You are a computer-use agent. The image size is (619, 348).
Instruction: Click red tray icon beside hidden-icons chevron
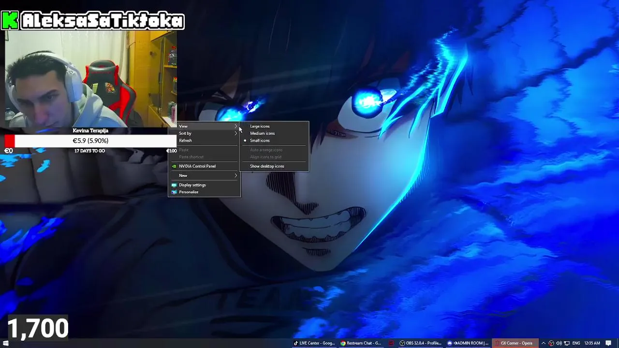click(551, 343)
